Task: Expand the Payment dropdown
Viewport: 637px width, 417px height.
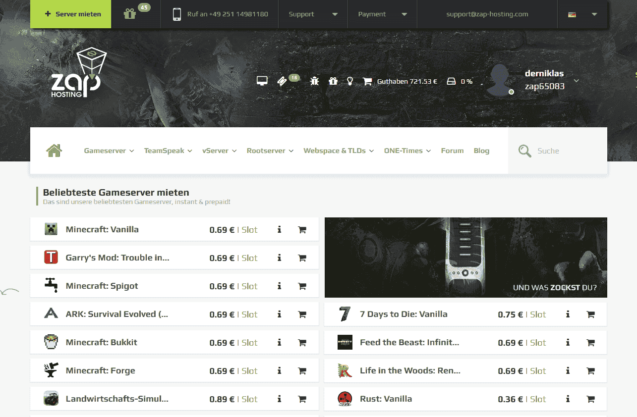Action: pos(382,14)
